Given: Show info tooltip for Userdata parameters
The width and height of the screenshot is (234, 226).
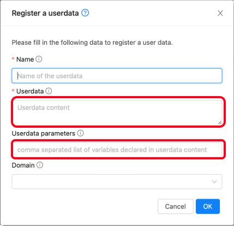Looking at the screenshot, I should coord(80,133).
